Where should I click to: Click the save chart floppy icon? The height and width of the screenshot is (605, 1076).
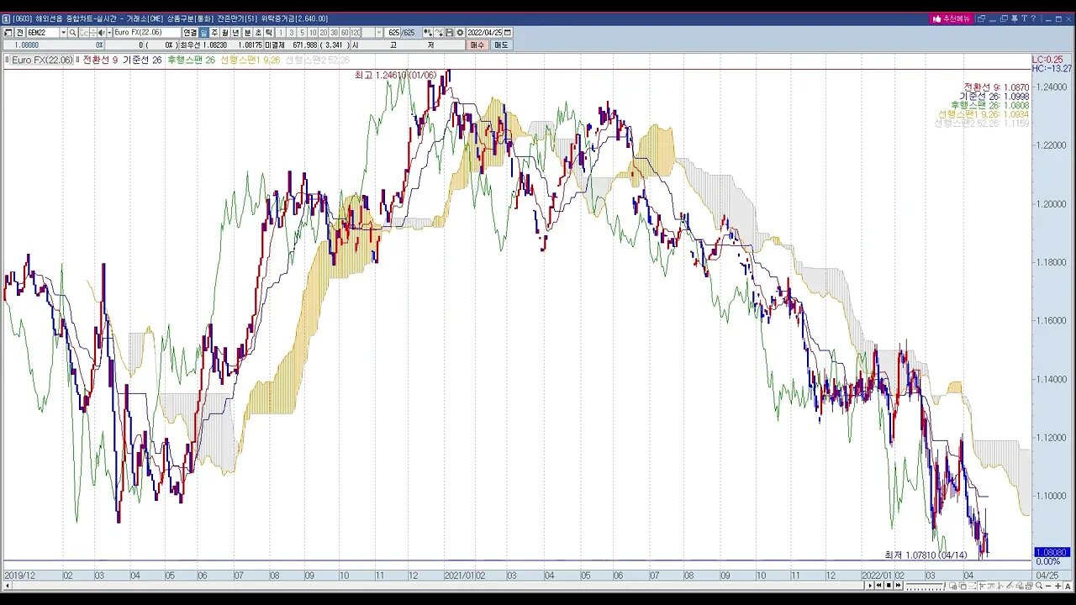coord(450,33)
